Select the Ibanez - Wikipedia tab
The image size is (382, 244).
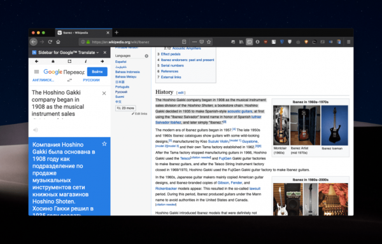[83, 33]
